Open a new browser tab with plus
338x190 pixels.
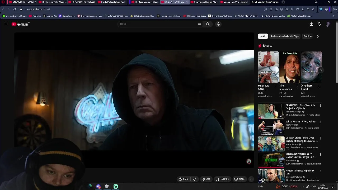283,2
